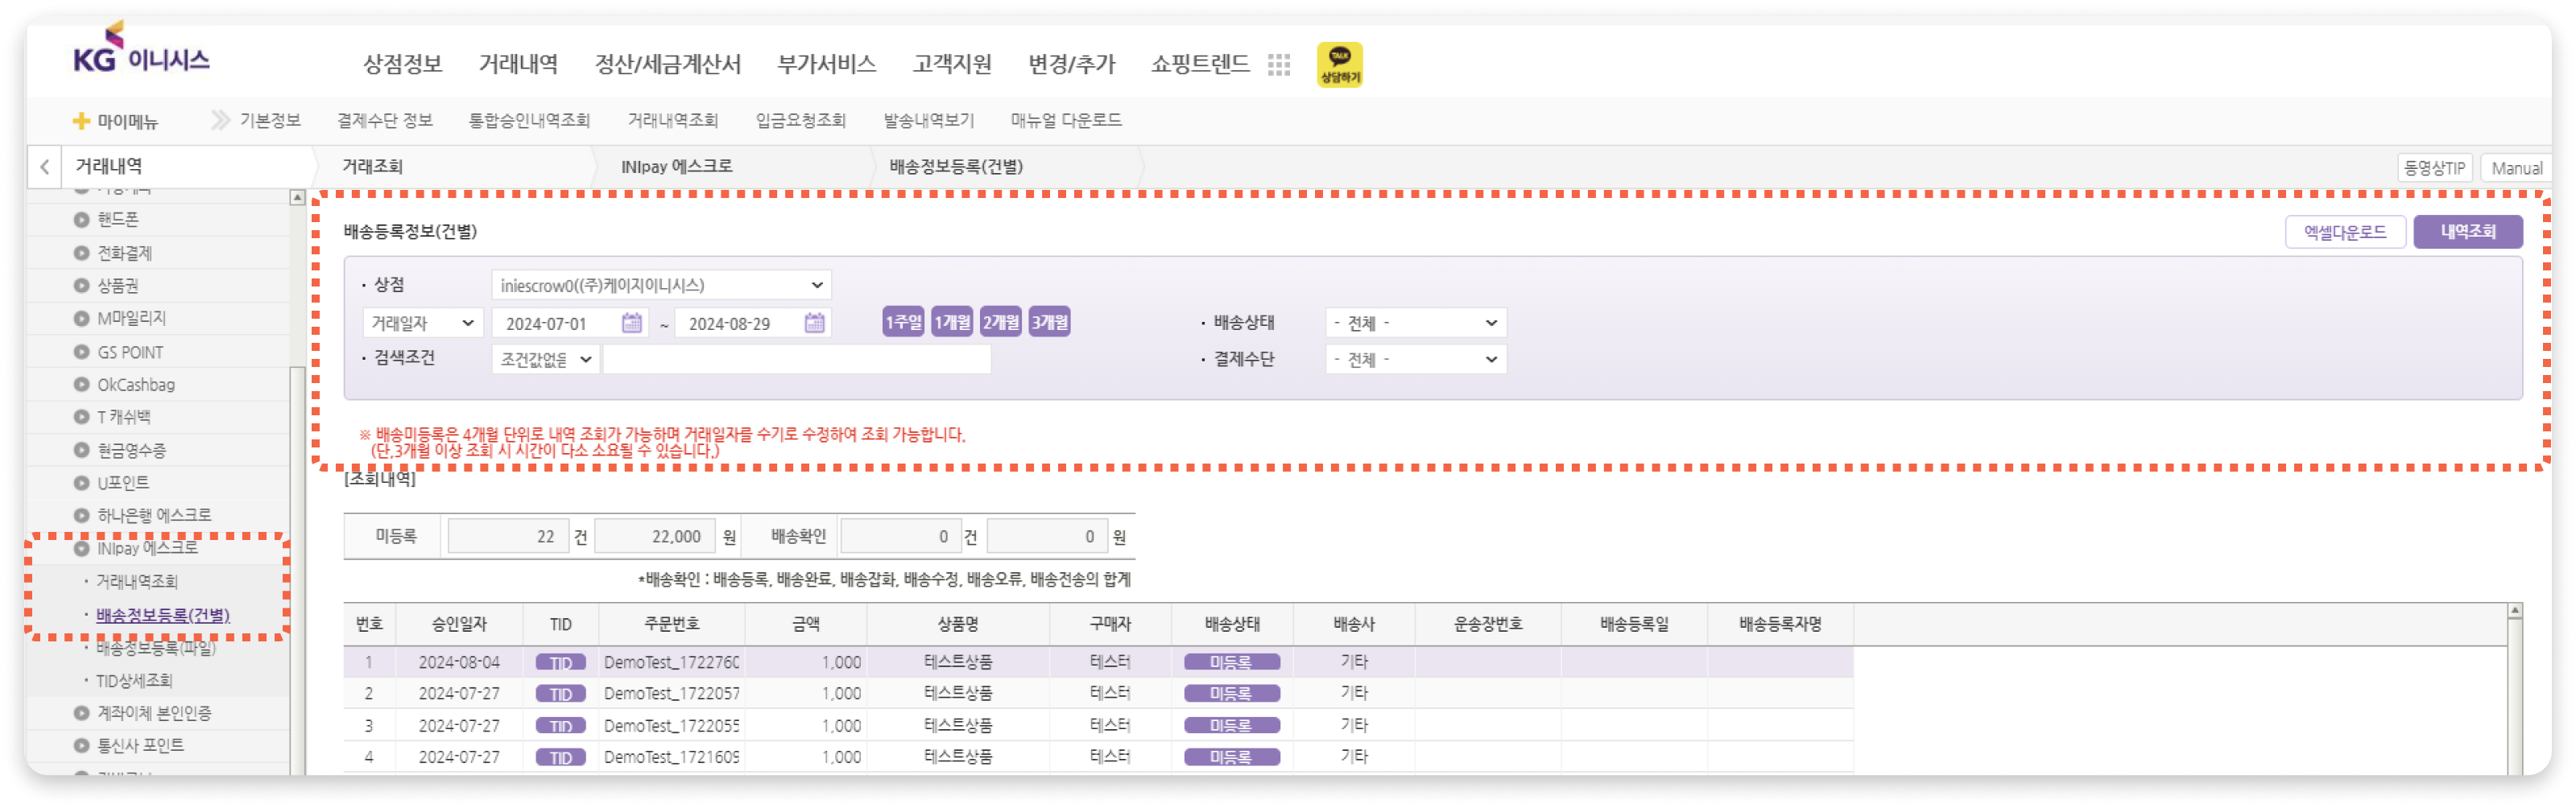Open 배송정보등록(파일) in the sidebar
The image size is (2576, 808).
[x=156, y=648]
